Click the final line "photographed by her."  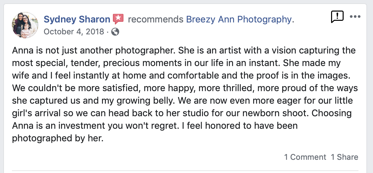tap(58, 138)
